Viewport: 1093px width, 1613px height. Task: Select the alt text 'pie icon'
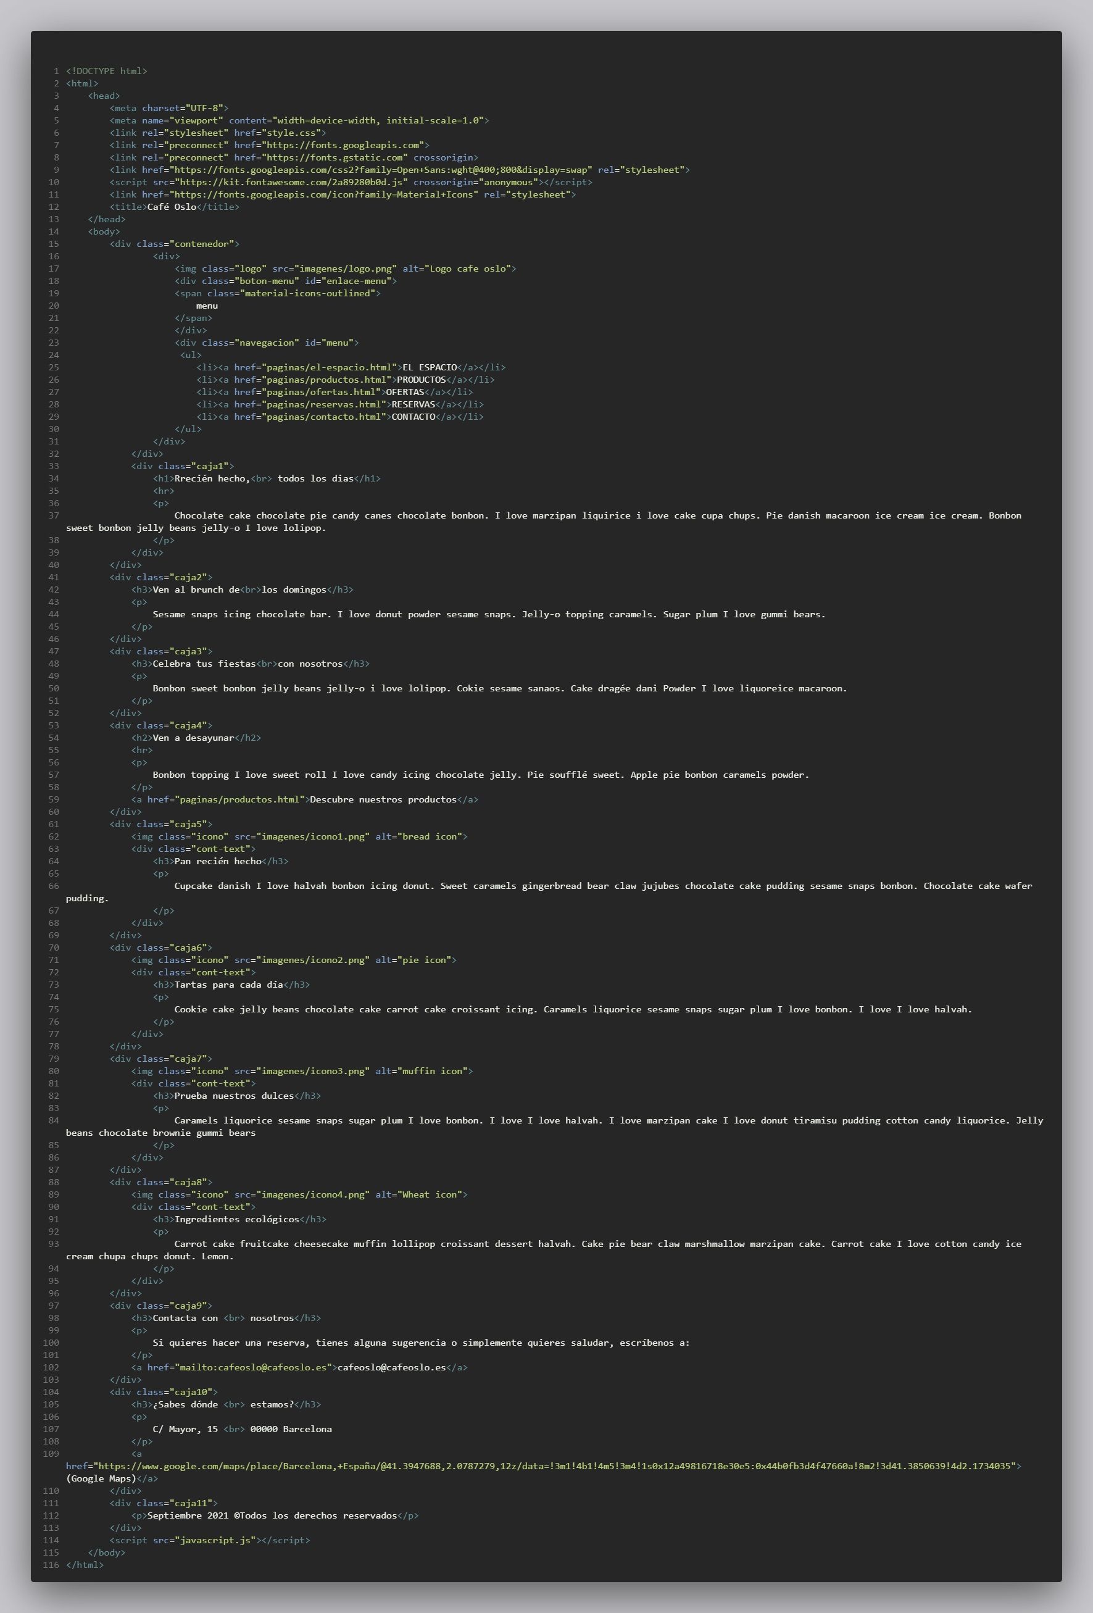(x=425, y=960)
